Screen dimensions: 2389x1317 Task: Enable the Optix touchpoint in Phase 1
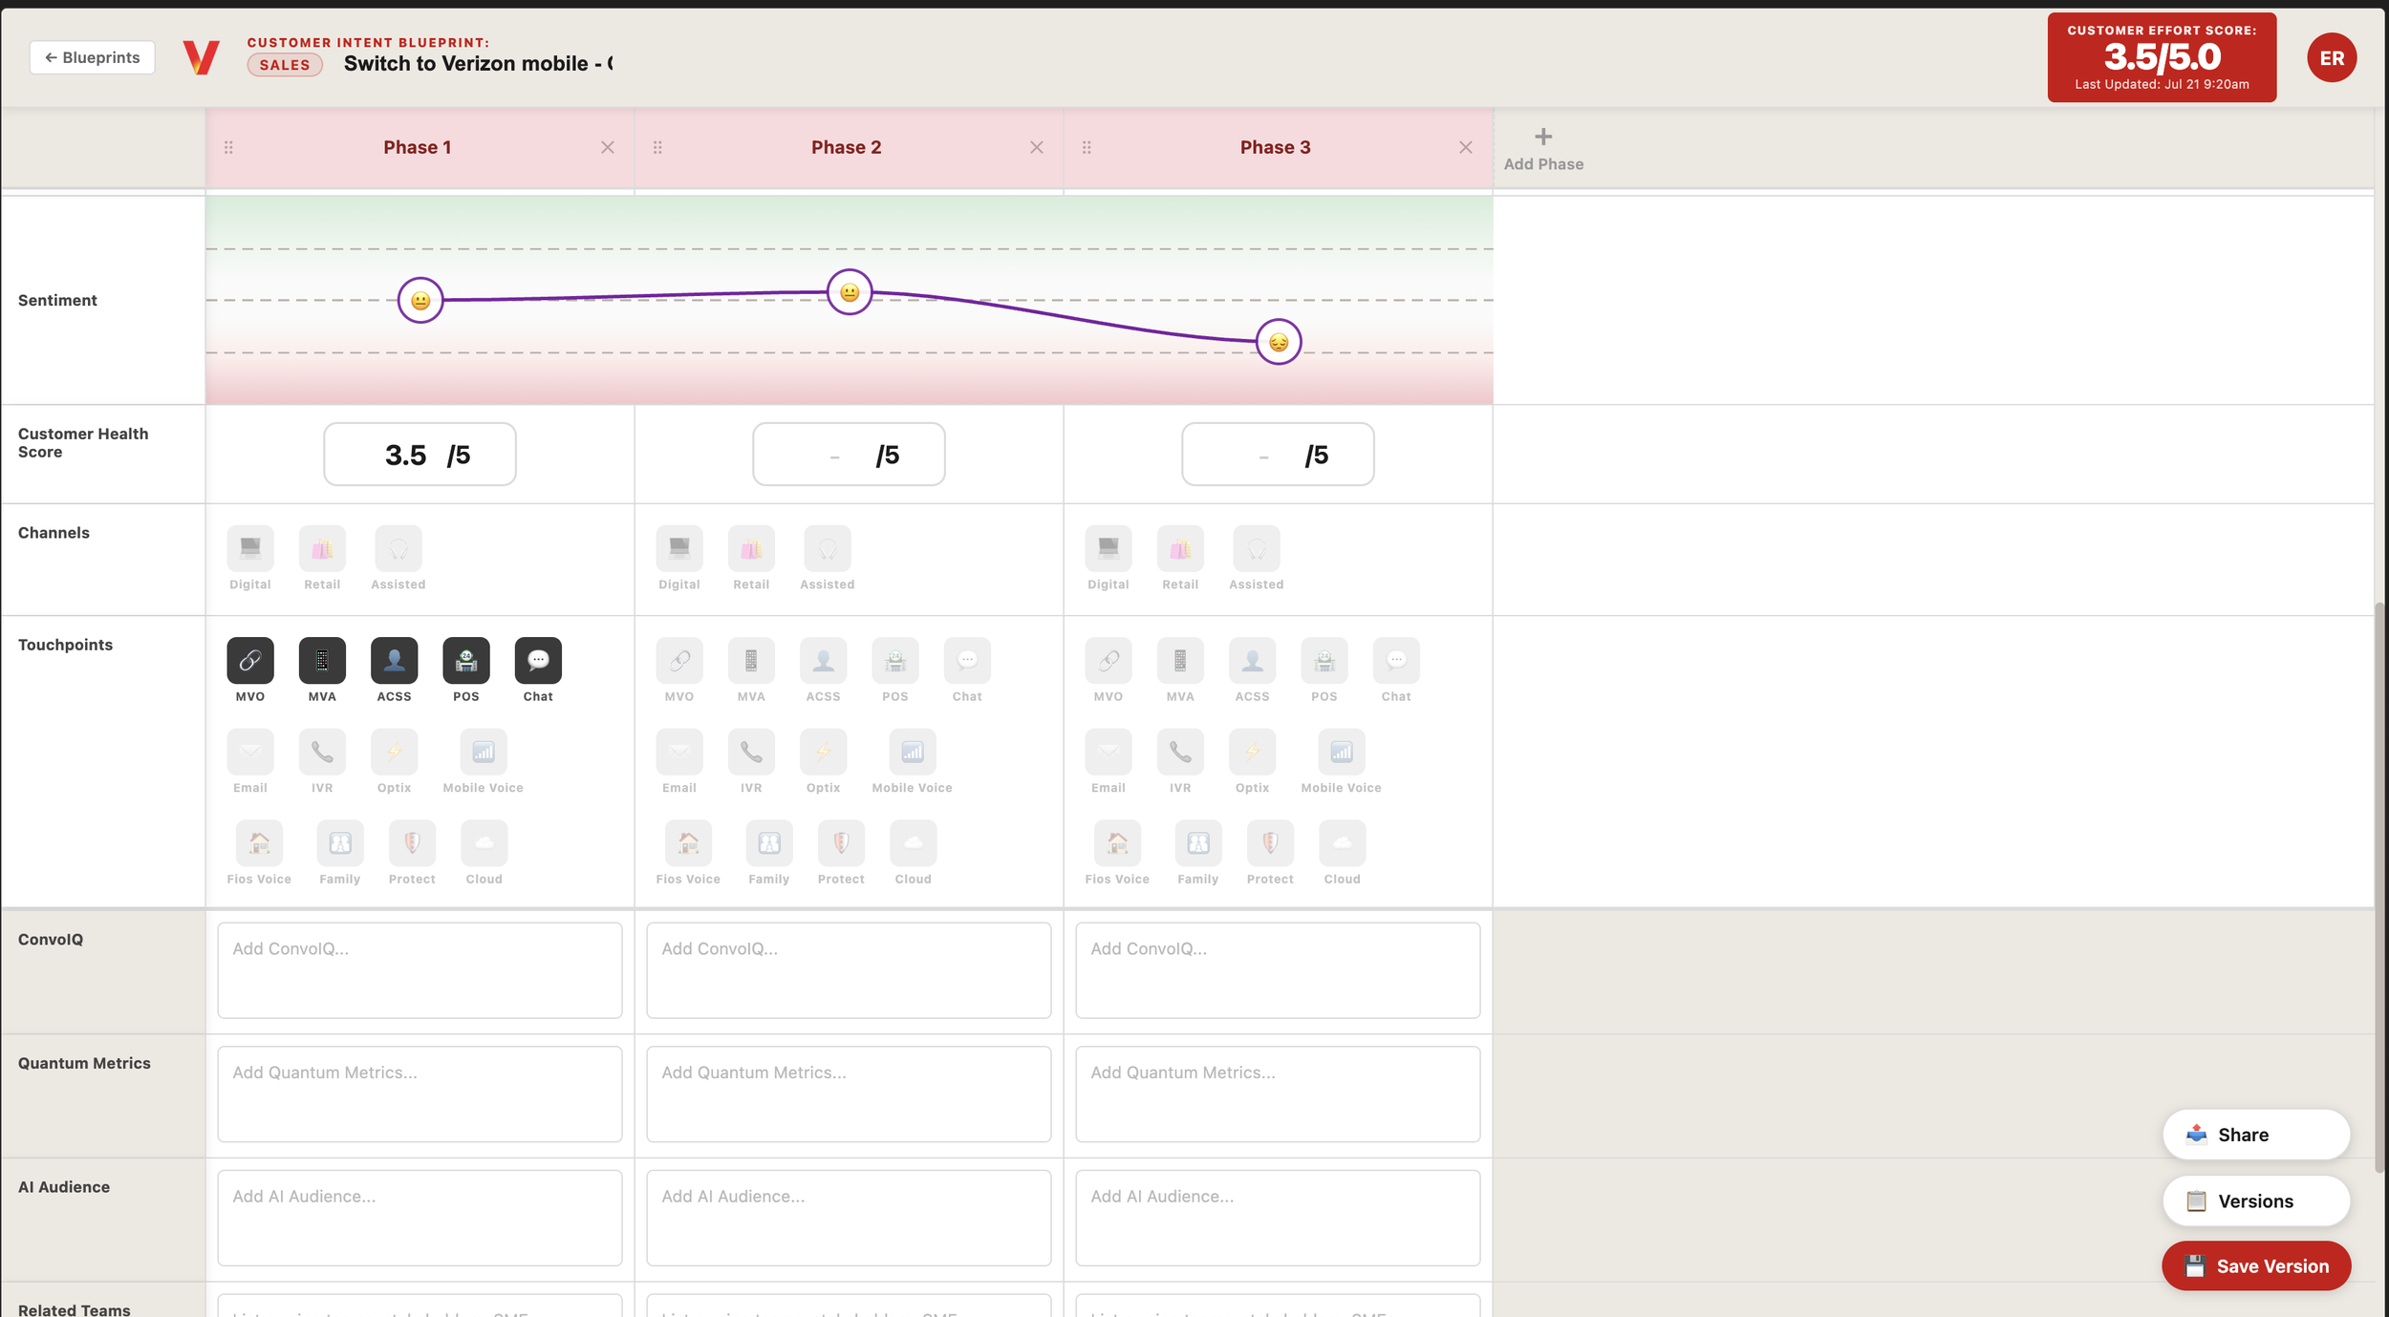point(394,752)
